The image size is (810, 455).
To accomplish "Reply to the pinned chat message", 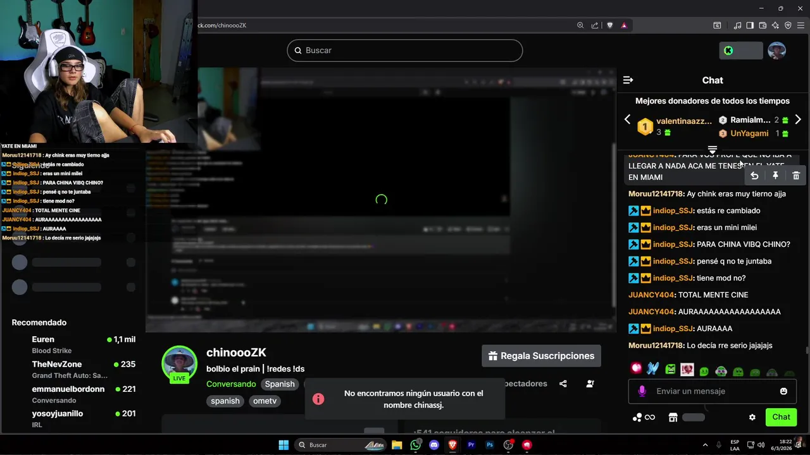I will [x=754, y=176].
